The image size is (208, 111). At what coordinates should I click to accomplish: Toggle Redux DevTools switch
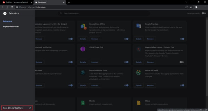click(182, 85)
